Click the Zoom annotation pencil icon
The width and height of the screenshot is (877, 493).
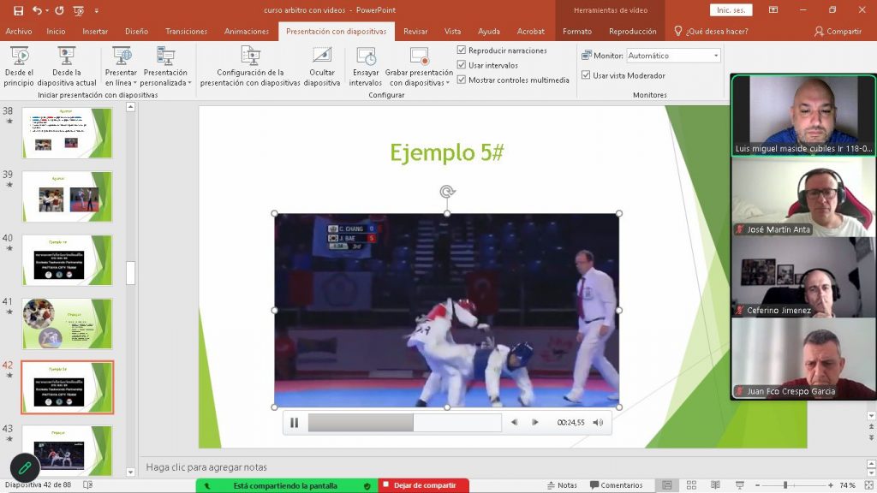[25, 468]
